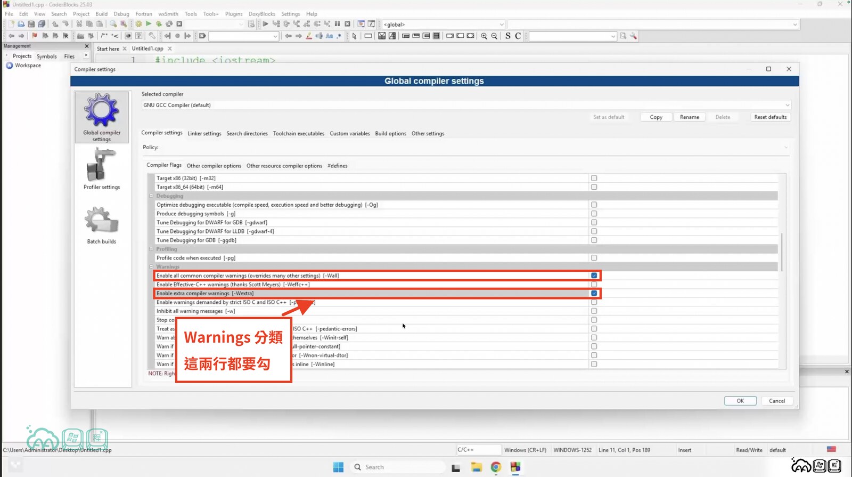Click the Copy compiler button
The height and width of the screenshot is (477, 852).
[x=656, y=117]
